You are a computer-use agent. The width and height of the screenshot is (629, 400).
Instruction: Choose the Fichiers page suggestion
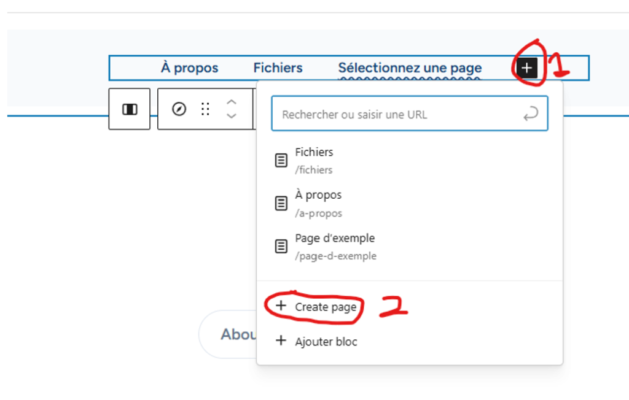[x=314, y=160]
